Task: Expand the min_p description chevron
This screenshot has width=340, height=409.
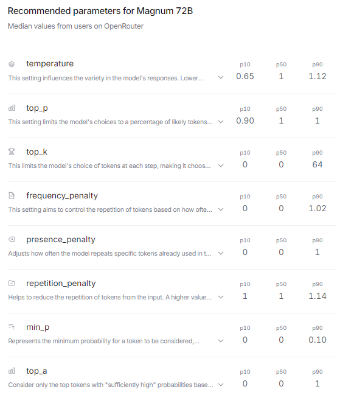Action: [x=221, y=341]
